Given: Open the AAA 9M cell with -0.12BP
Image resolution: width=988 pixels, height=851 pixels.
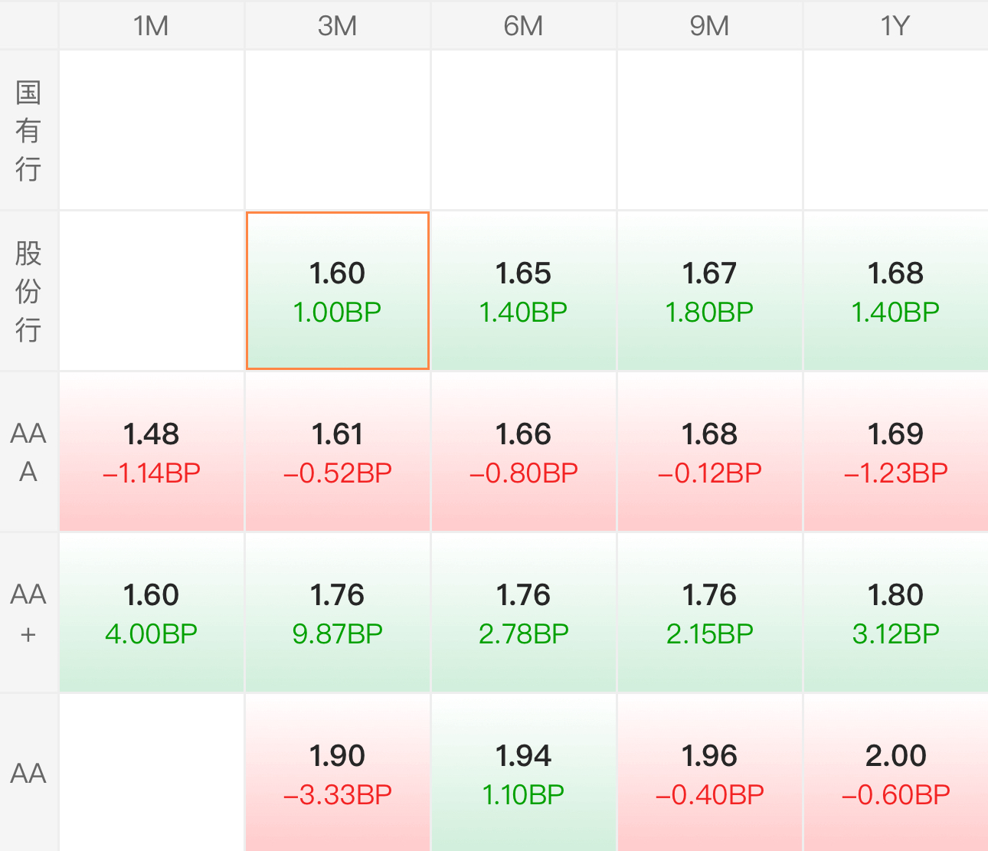Looking at the screenshot, I should click(x=709, y=452).
